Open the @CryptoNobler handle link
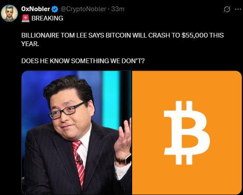The width and height of the screenshot is (243, 195). (83, 9)
